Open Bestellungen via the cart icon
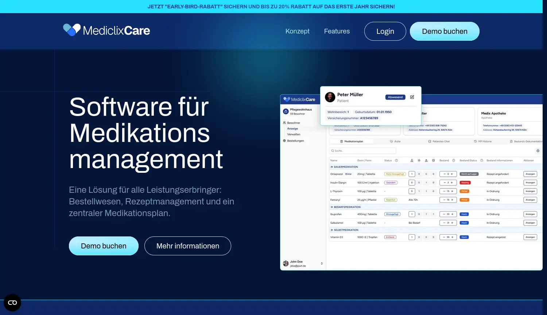 [284, 140]
